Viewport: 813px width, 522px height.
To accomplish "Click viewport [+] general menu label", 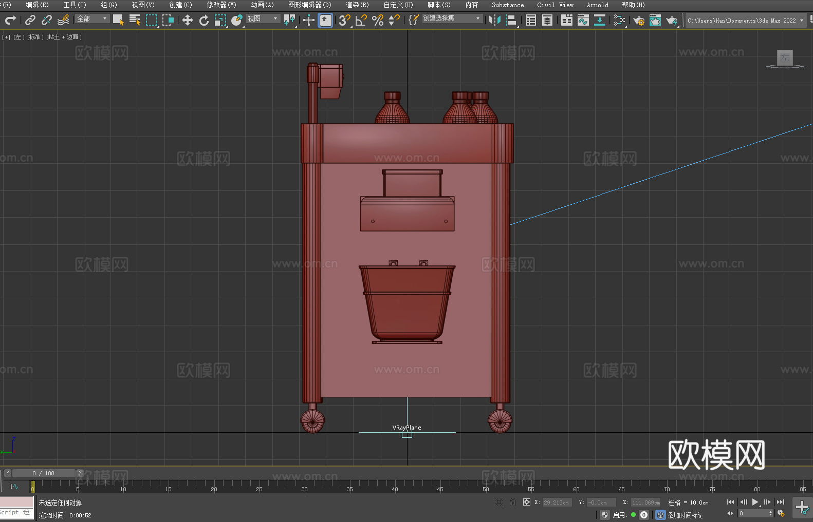I will [6, 37].
